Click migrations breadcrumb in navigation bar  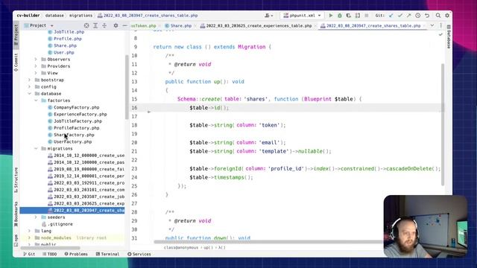click(x=80, y=16)
